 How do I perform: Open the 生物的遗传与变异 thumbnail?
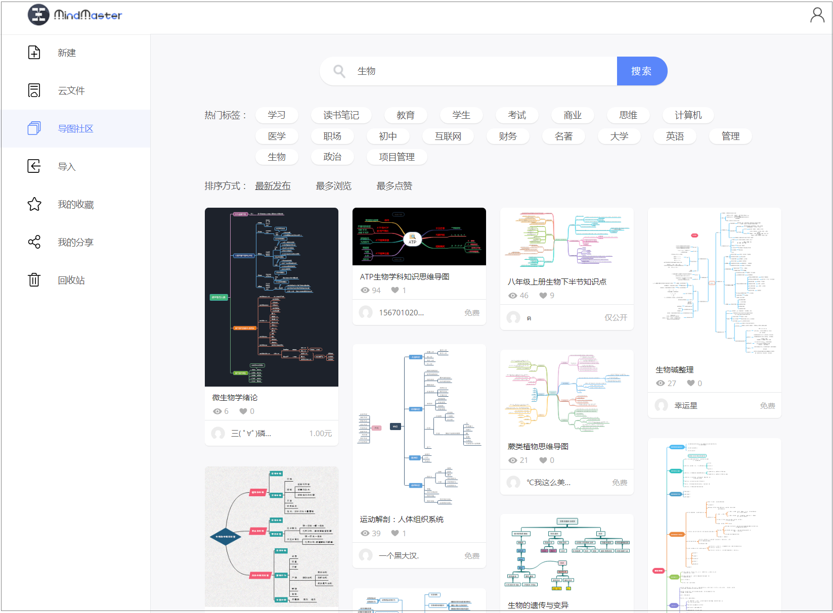pos(567,554)
